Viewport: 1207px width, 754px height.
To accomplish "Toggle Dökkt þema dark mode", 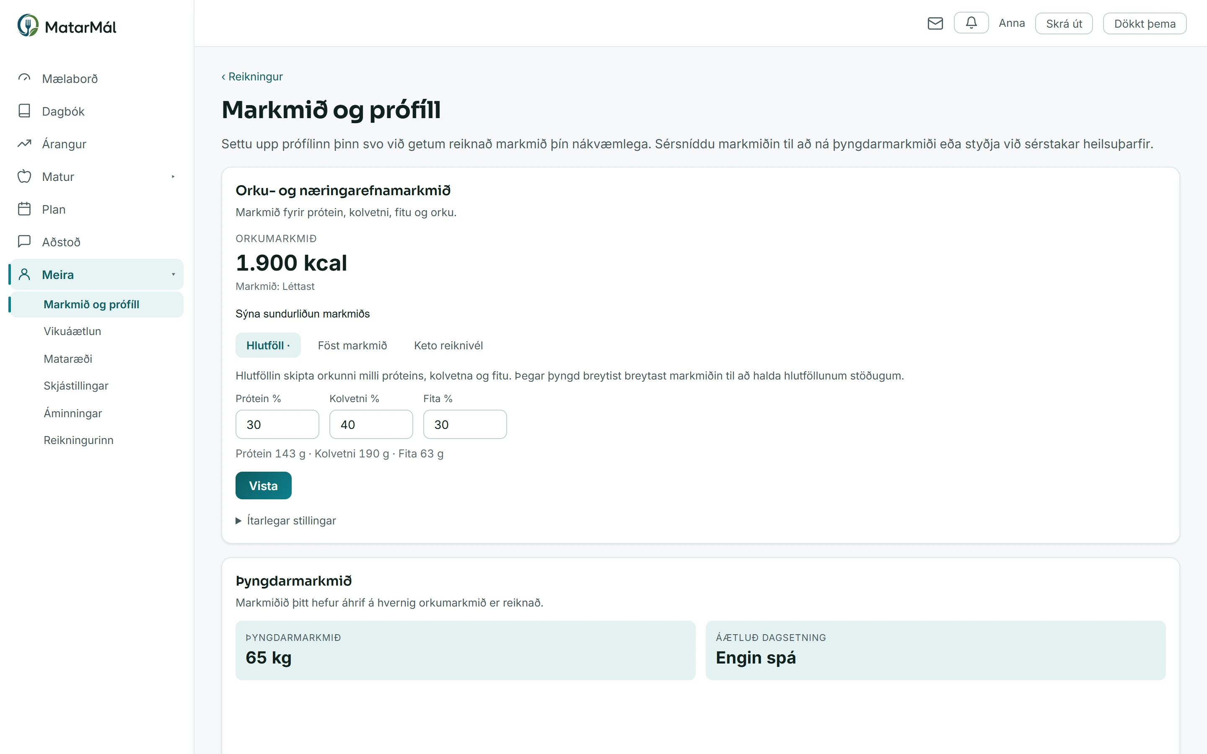I will point(1145,23).
